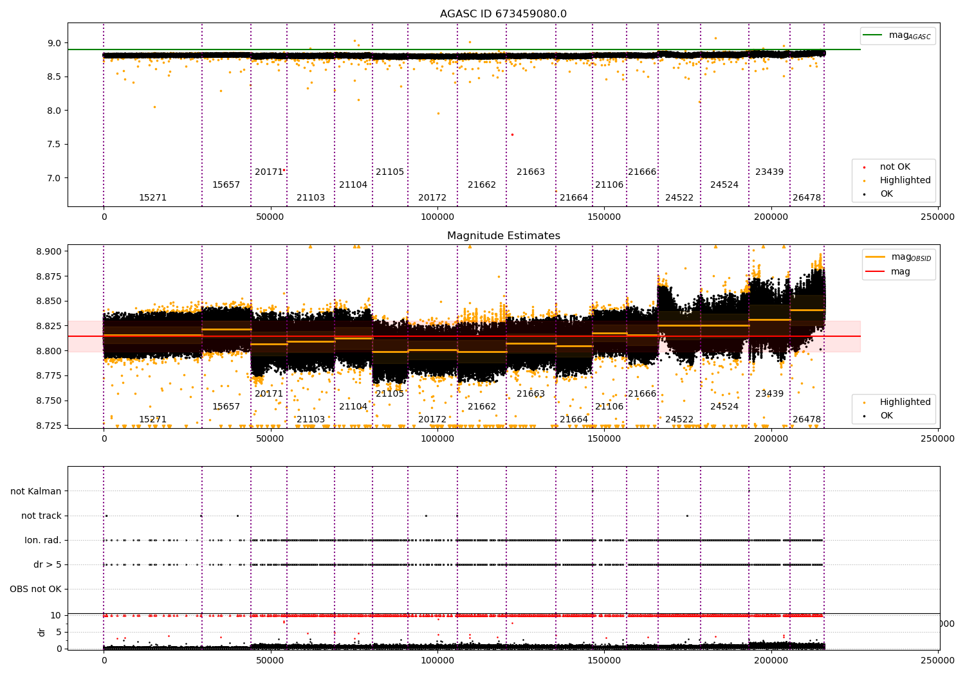Click the 200000 x-axis tick under Magnitude Estimates plot
The image size is (965, 675).
pyautogui.click(x=771, y=438)
